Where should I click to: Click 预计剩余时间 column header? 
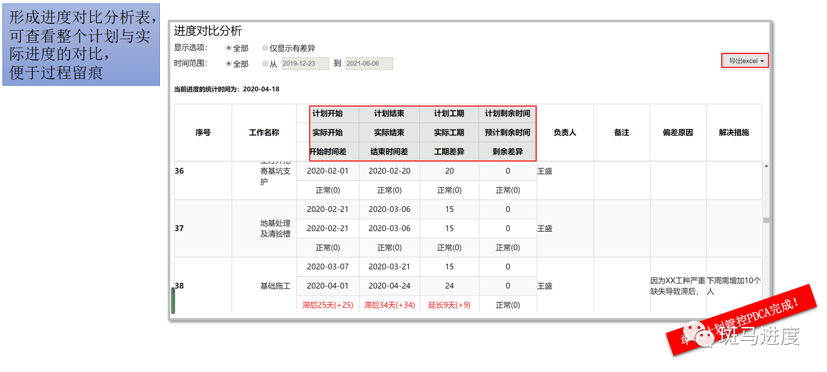(507, 132)
